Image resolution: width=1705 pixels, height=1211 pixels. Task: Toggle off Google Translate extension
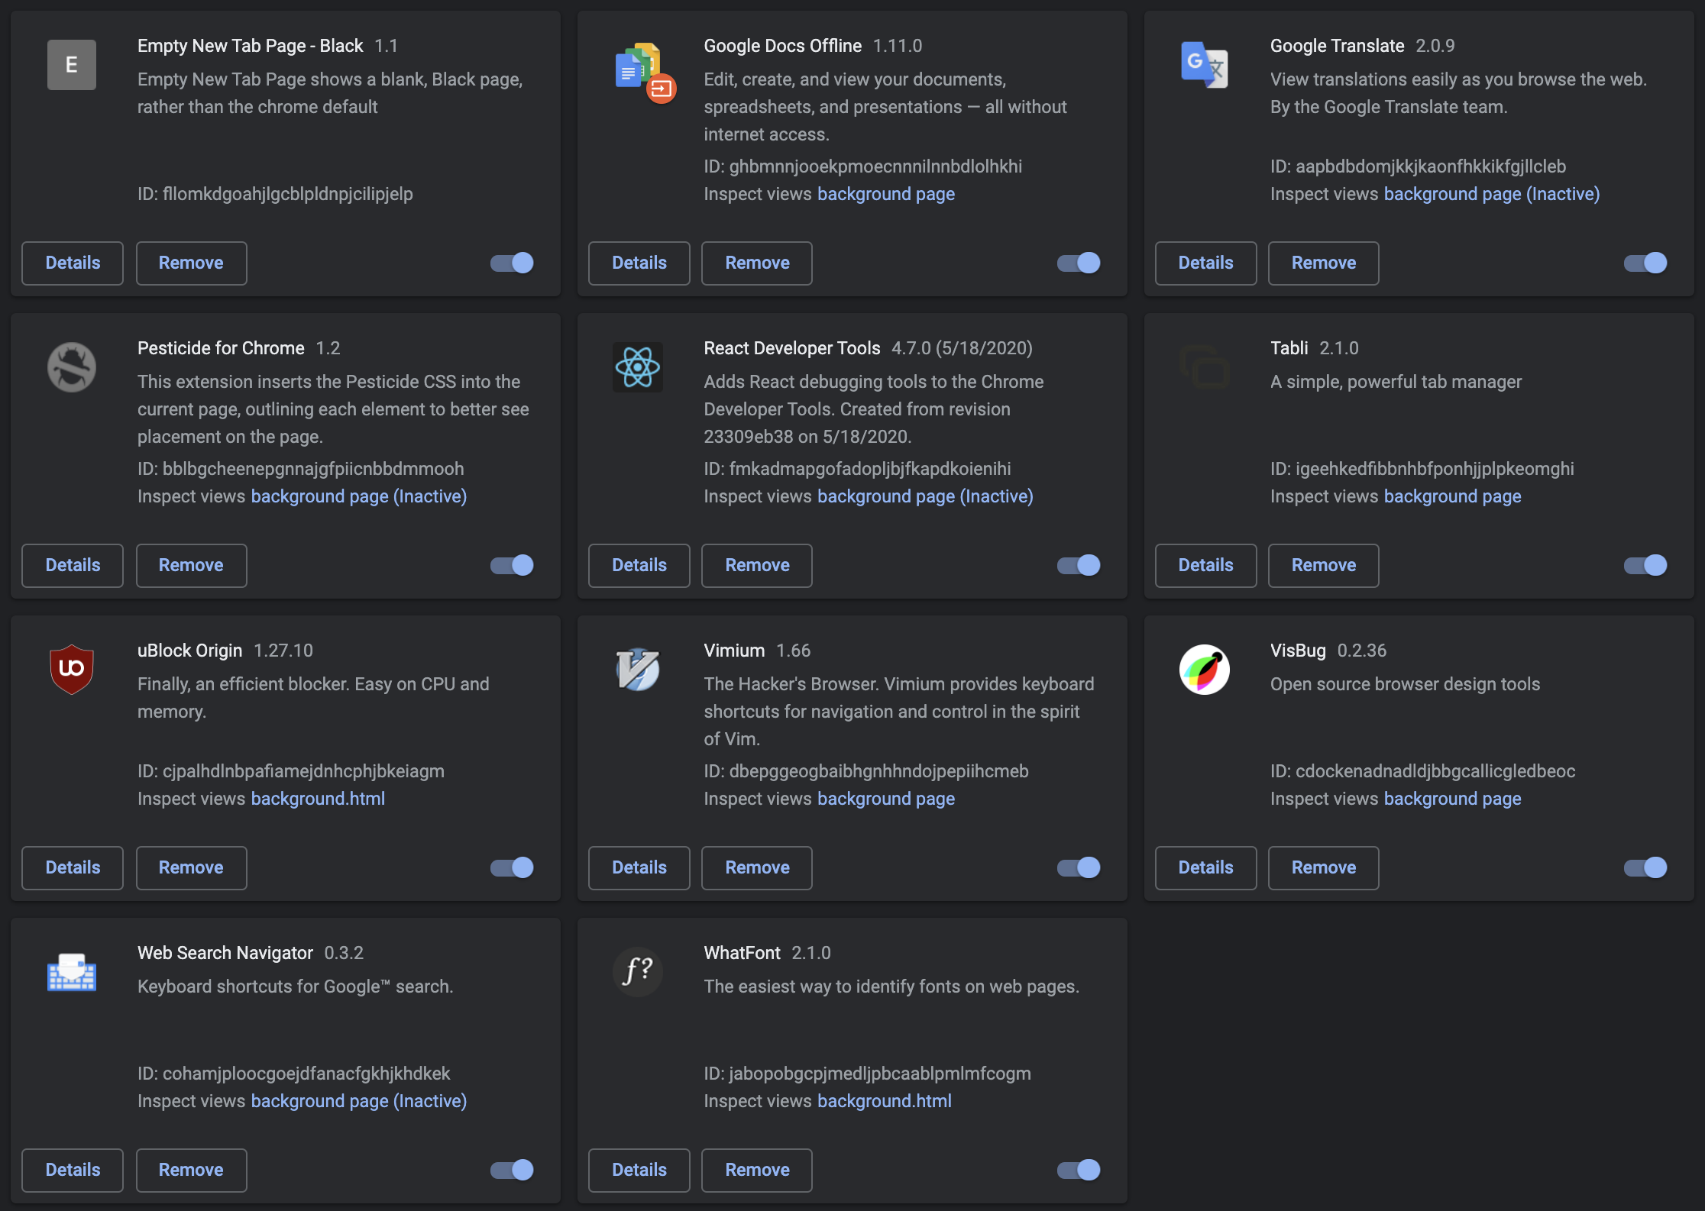pos(1645,263)
